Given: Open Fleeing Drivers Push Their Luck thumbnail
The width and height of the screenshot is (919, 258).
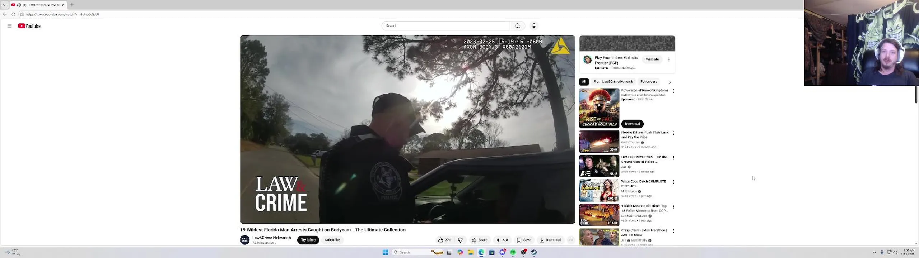Looking at the screenshot, I should 599,141.
